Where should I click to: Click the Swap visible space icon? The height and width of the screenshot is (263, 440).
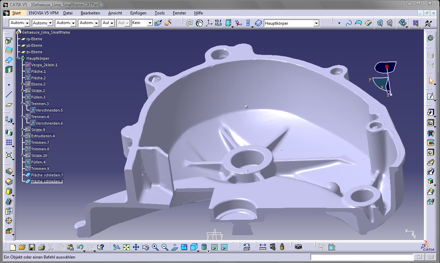point(224,247)
